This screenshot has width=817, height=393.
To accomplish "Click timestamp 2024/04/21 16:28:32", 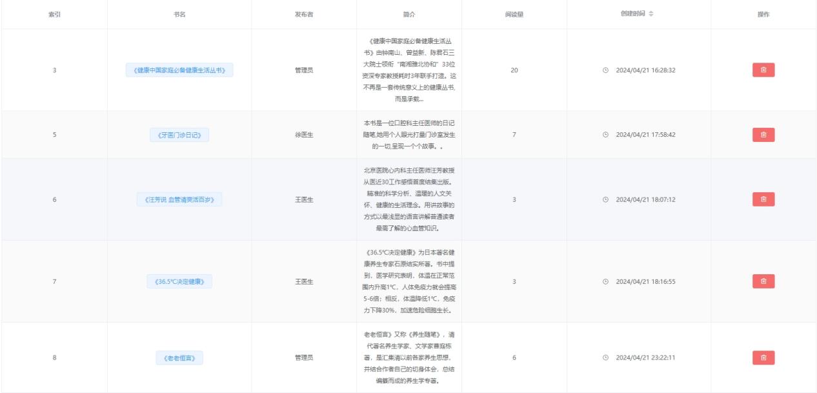I will pyautogui.click(x=645, y=70).
